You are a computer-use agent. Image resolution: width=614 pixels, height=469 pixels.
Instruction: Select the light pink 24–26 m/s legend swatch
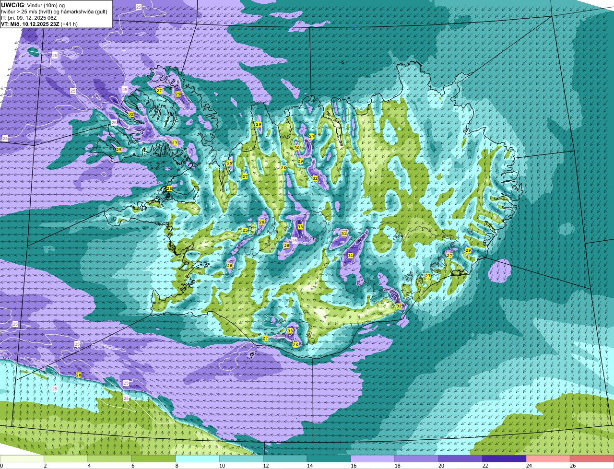(x=548, y=459)
